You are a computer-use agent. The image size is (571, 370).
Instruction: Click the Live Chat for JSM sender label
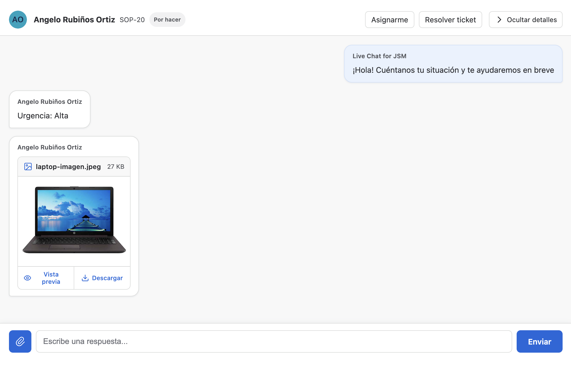tap(379, 56)
